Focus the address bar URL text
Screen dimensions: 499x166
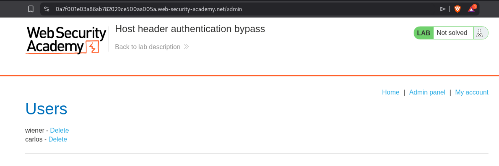pyautogui.click(x=149, y=9)
